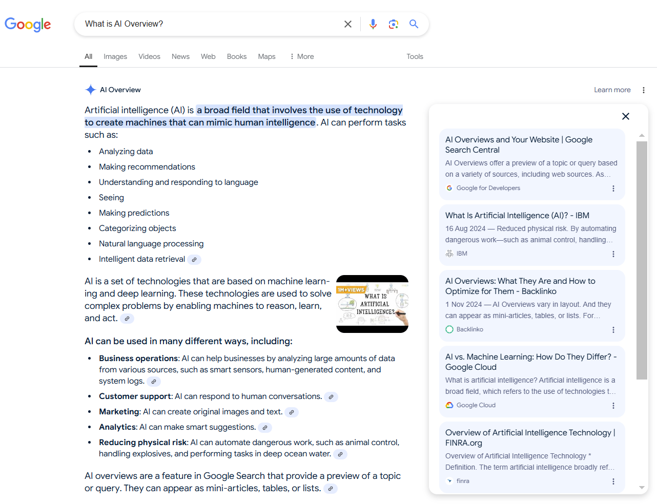Switch to the Images tab
Viewport: 657px width, 504px height.
coord(115,56)
